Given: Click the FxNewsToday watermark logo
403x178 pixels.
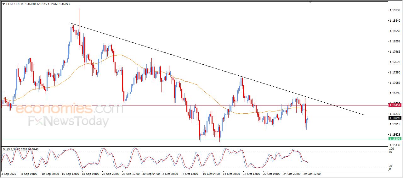Looking at the screenshot, I should point(68,121).
